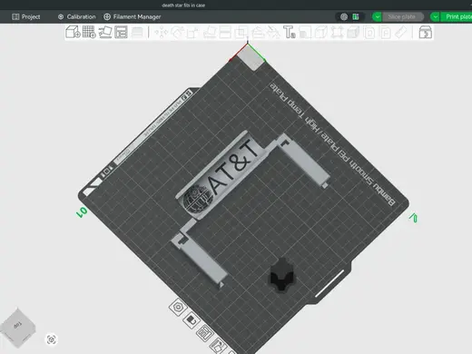Select the Measure ruler tool

coord(401,32)
